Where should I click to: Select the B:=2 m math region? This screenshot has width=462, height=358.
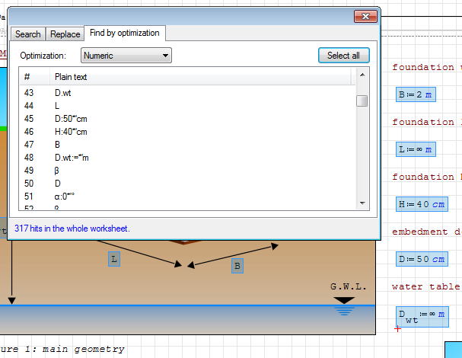tap(416, 95)
